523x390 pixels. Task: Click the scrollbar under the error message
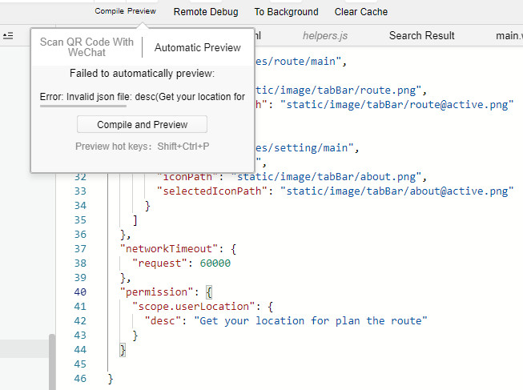click(83, 105)
